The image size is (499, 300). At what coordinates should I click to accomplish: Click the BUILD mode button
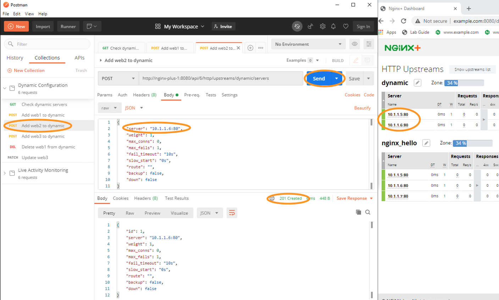(x=338, y=61)
